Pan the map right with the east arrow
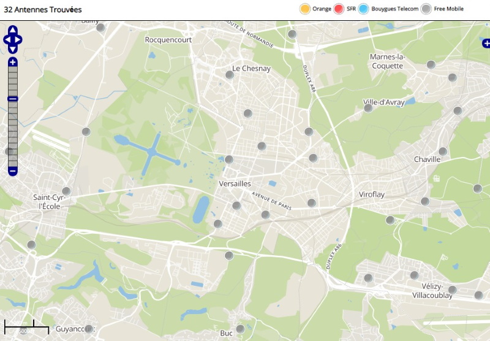 tap(19, 40)
